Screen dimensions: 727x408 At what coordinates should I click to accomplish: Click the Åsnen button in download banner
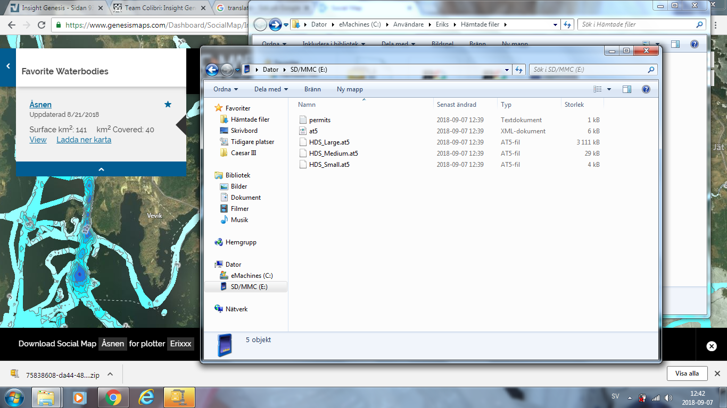click(113, 344)
